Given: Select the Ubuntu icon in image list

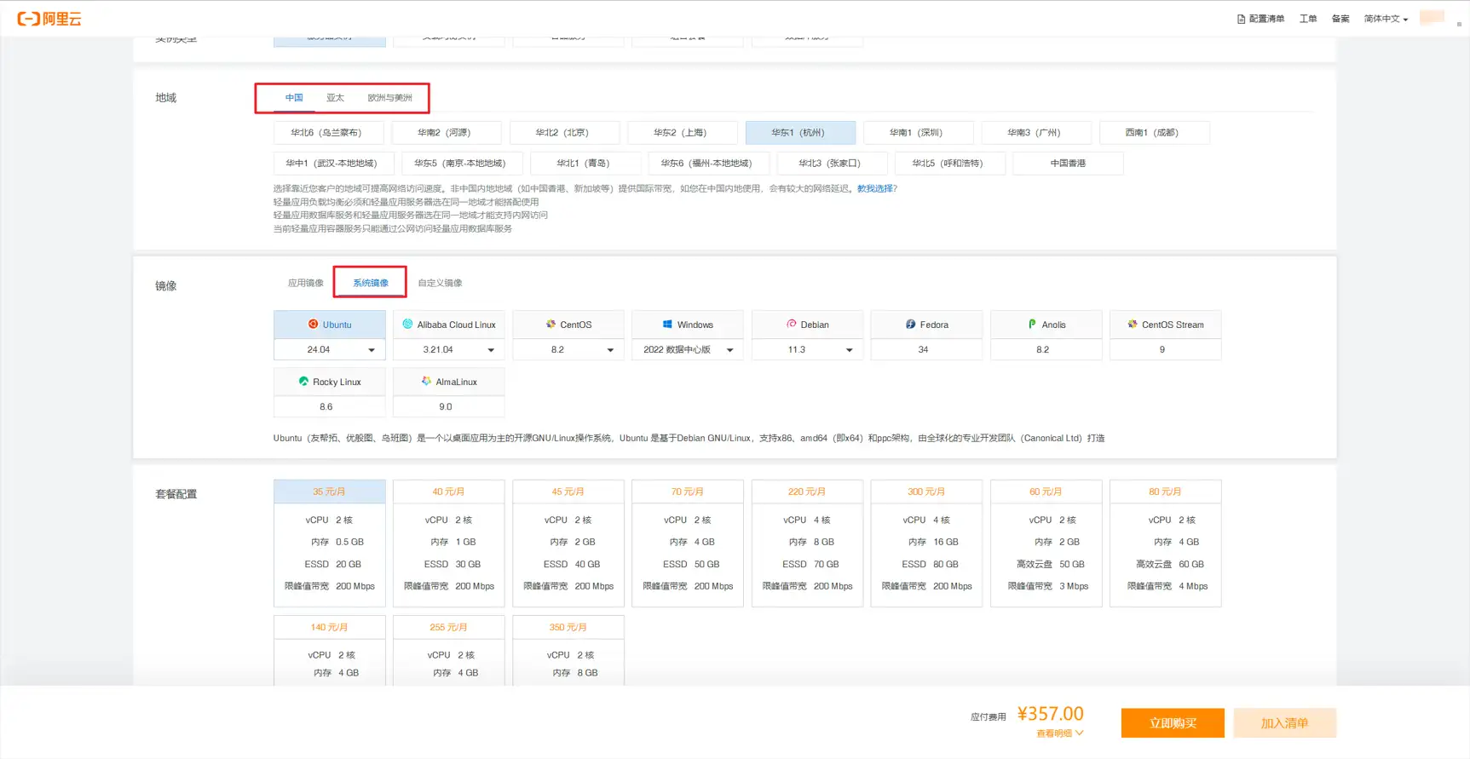Looking at the screenshot, I should 314,325.
